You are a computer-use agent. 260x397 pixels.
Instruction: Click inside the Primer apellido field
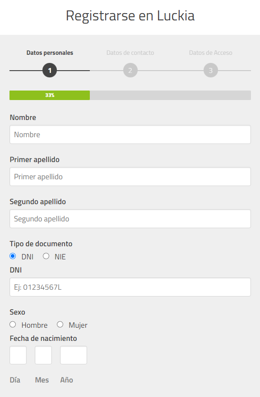click(130, 177)
